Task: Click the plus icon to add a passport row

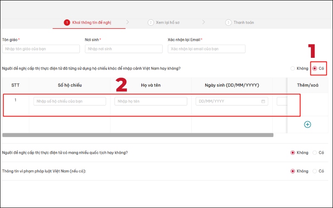Action: coord(308,124)
